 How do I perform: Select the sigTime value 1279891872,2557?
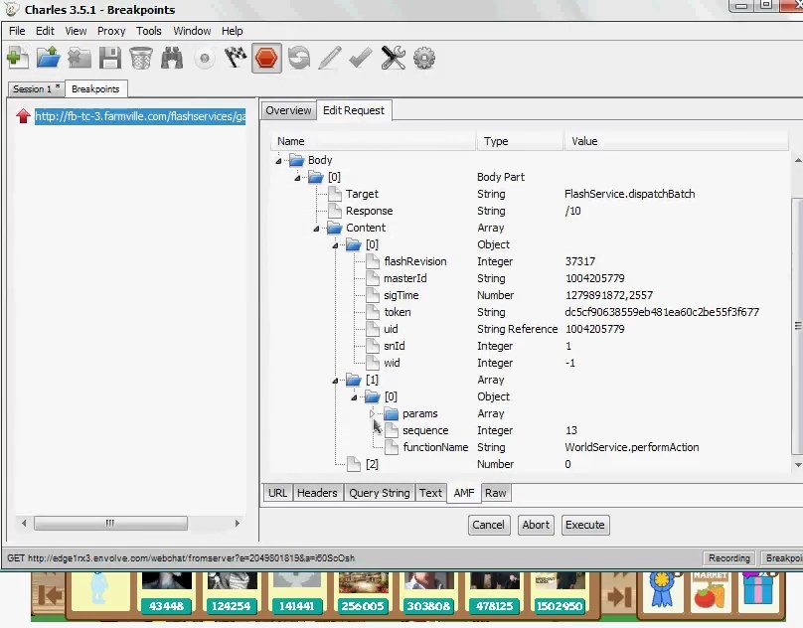pyautogui.click(x=609, y=295)
